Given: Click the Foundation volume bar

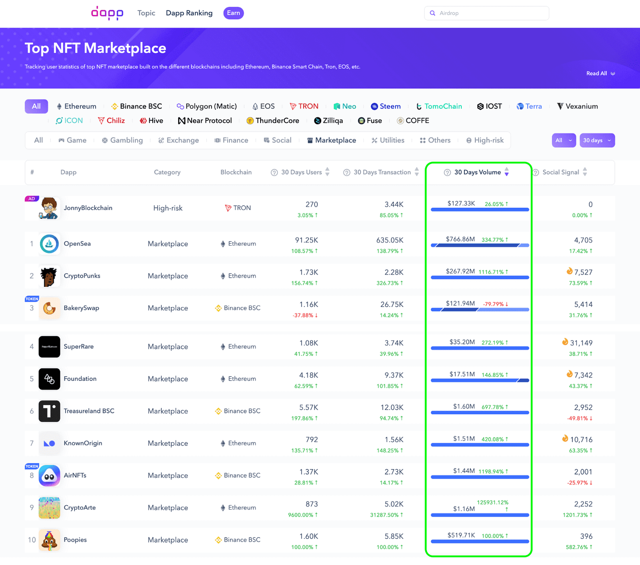Looking at the screenshot, I should pyautogui.click(x=480, y=381).
